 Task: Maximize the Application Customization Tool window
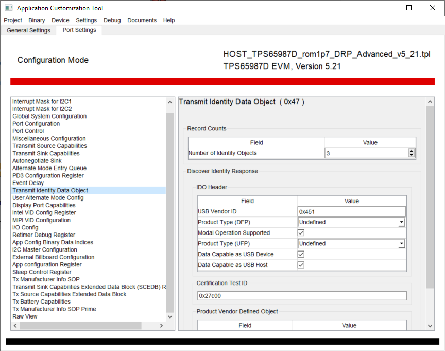(409, 8)
